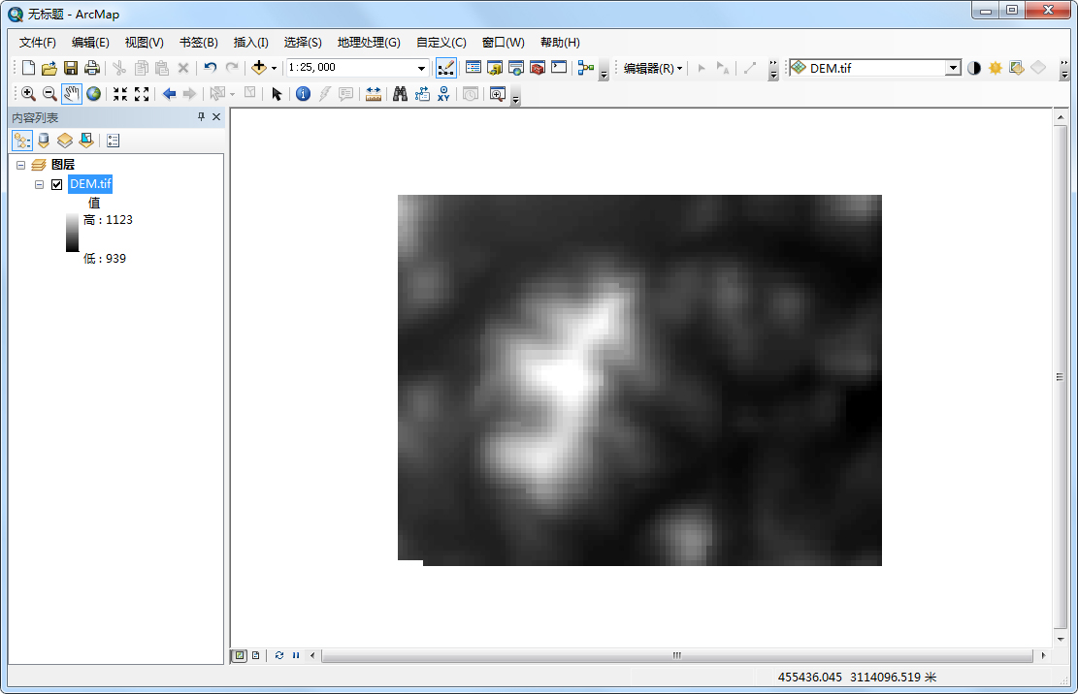Open the 自定义(C) menu
This screenshot has width=1078, height=694.
coord(441,43)
